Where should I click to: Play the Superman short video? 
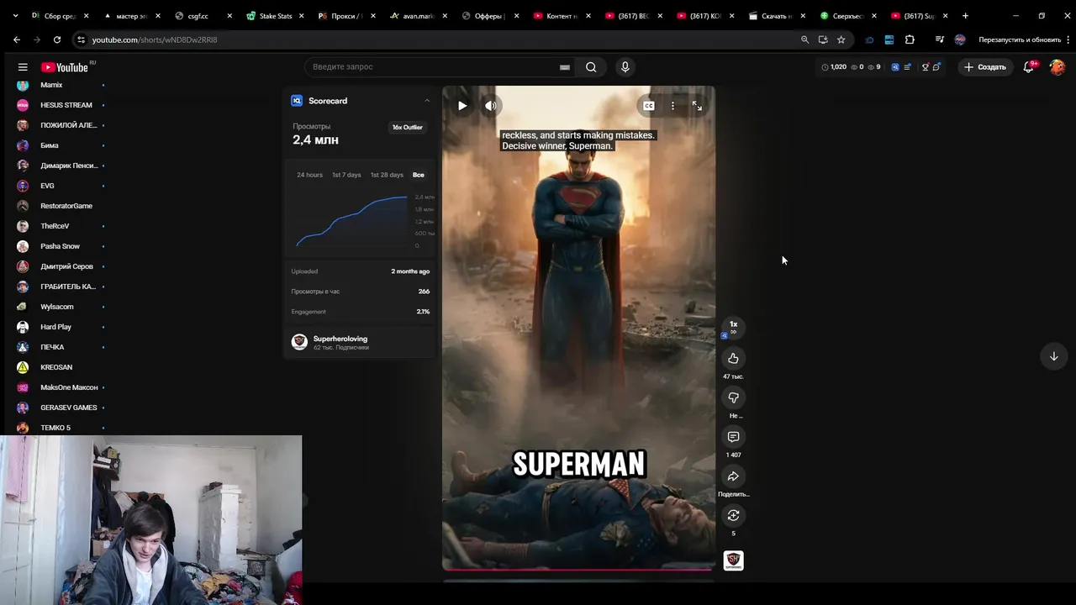pos(462,106)
